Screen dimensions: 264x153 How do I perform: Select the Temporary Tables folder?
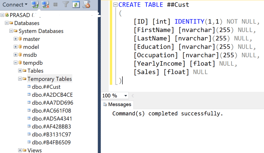(49, 79)
